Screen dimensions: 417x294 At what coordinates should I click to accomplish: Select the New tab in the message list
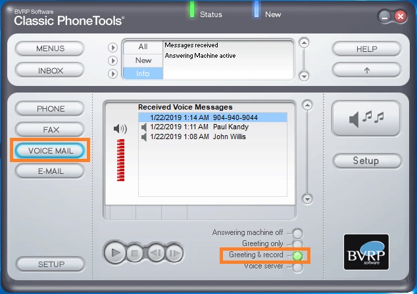pyautogui.click(x=143, y=60)
